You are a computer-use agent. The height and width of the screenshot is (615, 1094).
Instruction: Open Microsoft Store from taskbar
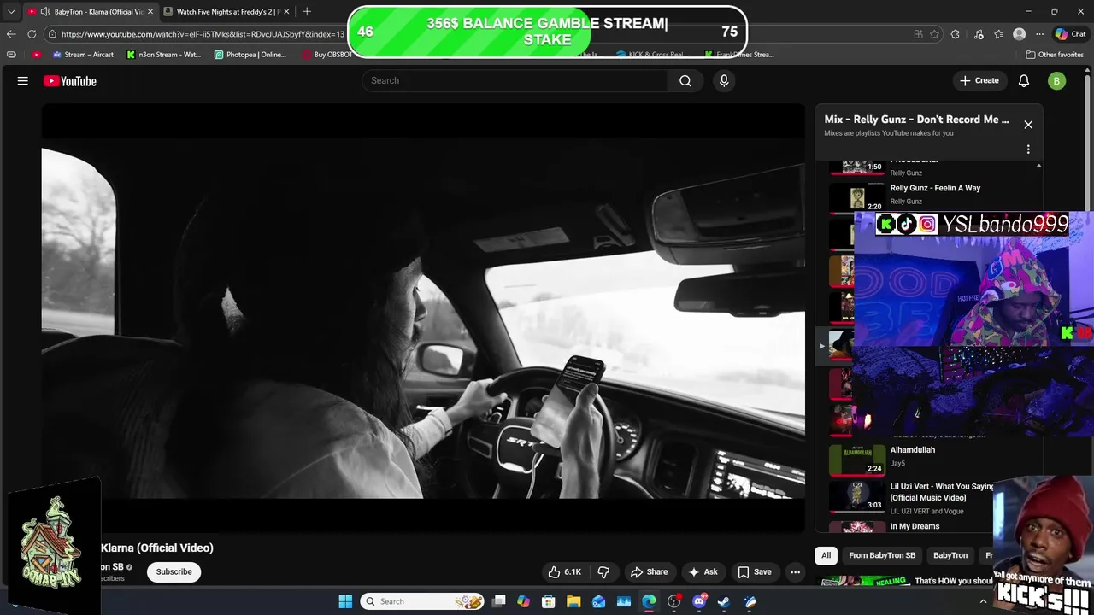[549, 601]
